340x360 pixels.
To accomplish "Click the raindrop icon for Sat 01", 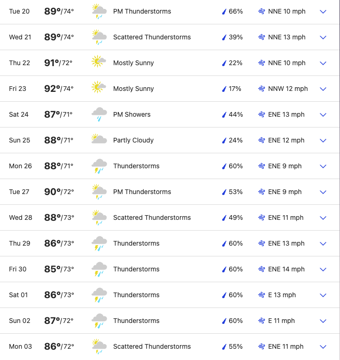I will point(224,295).
